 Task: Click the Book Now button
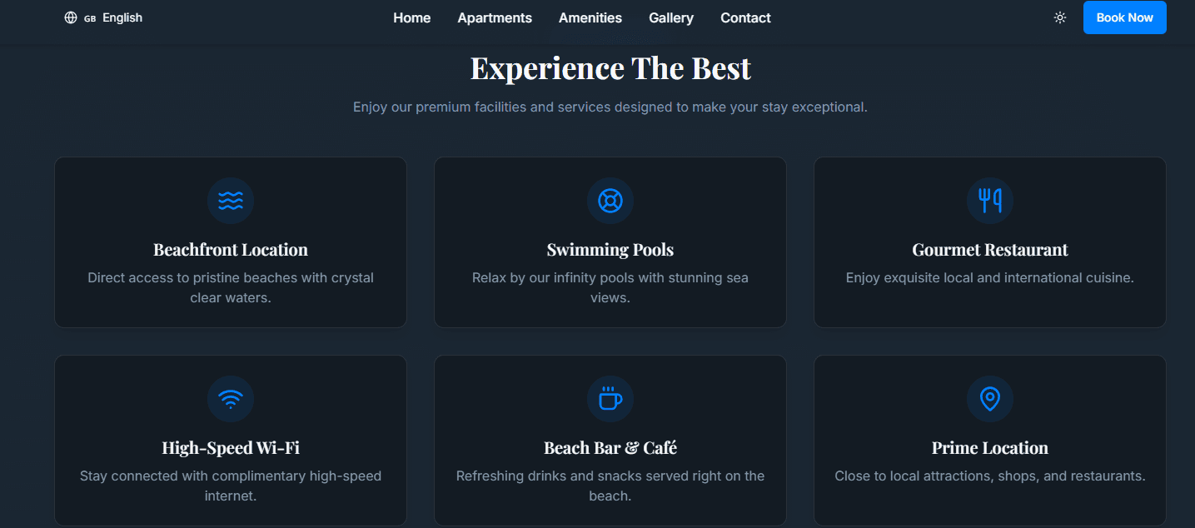(x=1125, y=17)
